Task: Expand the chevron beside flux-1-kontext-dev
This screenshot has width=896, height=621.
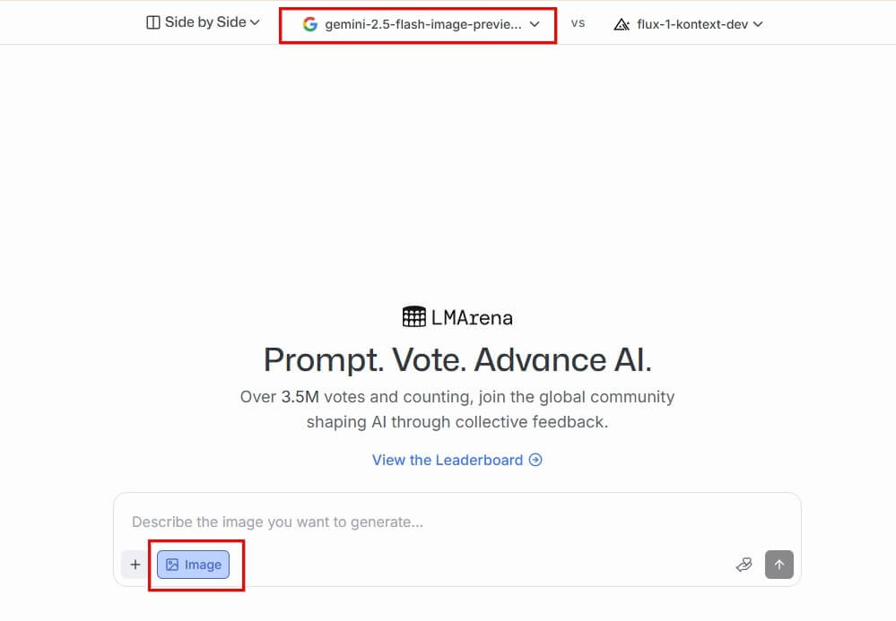Action: click(x=759, y=24)
